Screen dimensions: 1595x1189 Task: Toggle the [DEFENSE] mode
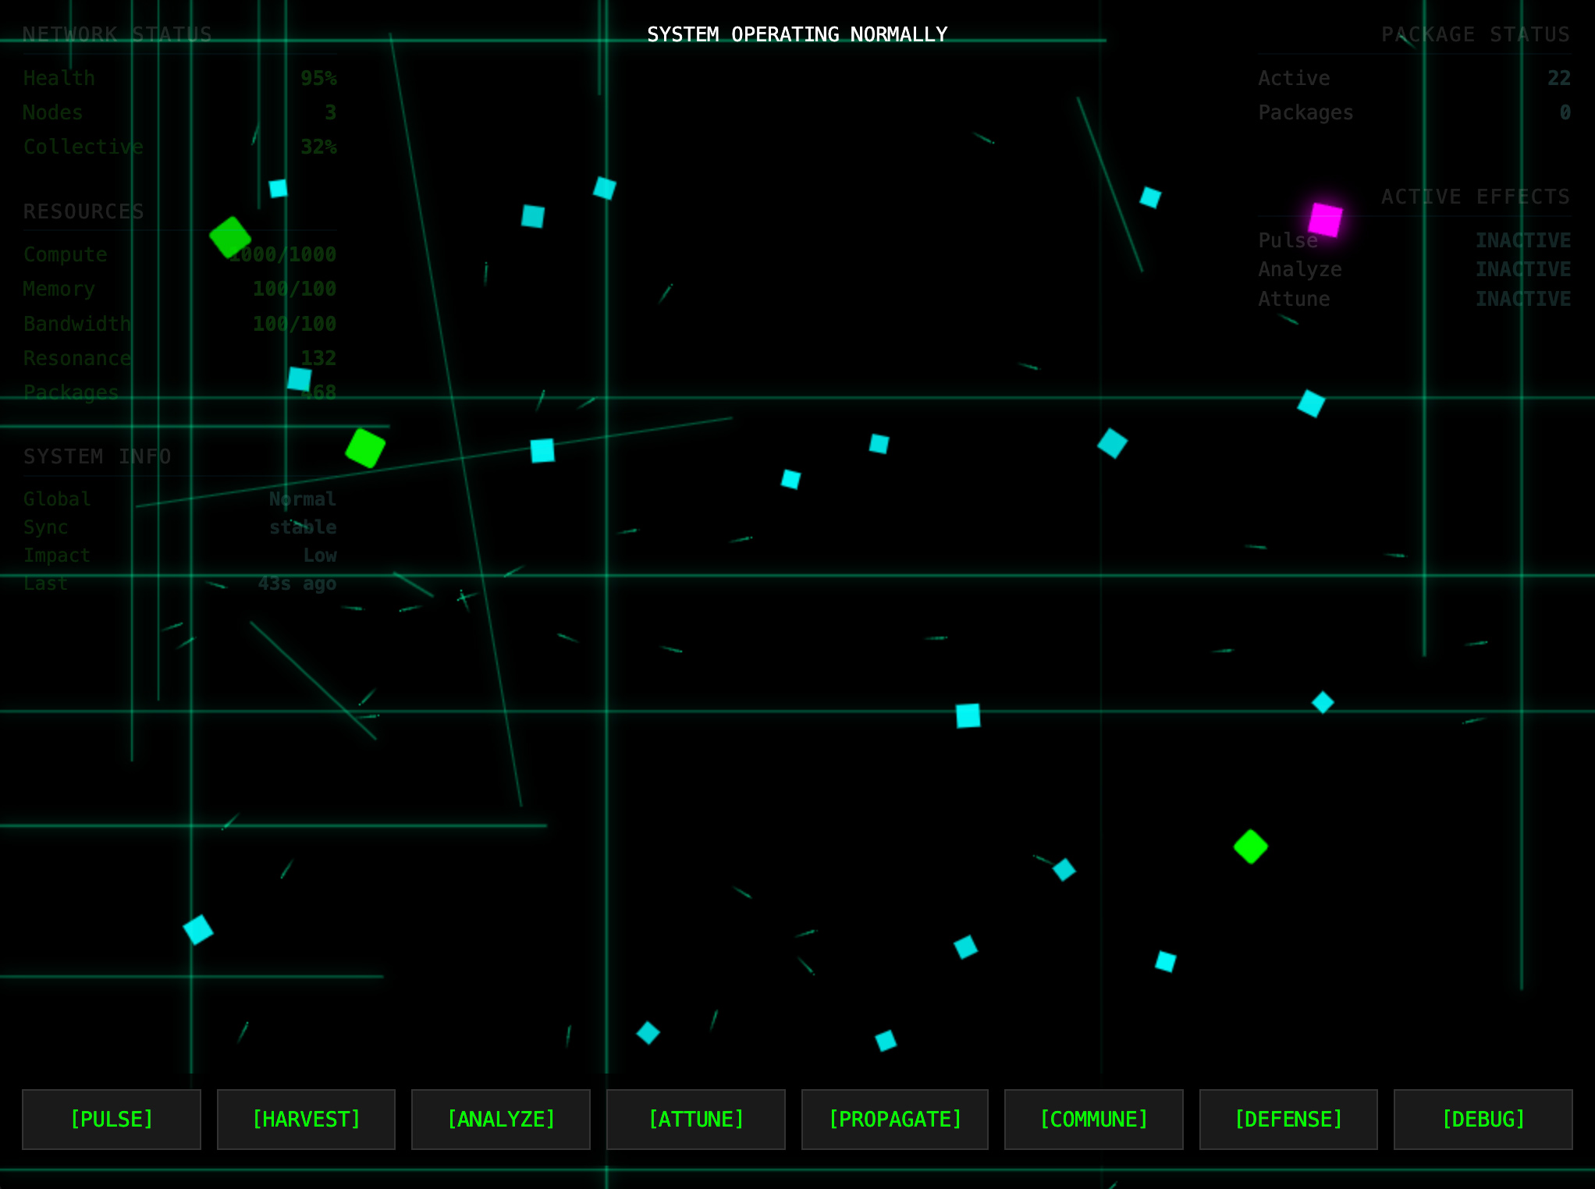[1288, 1119]
